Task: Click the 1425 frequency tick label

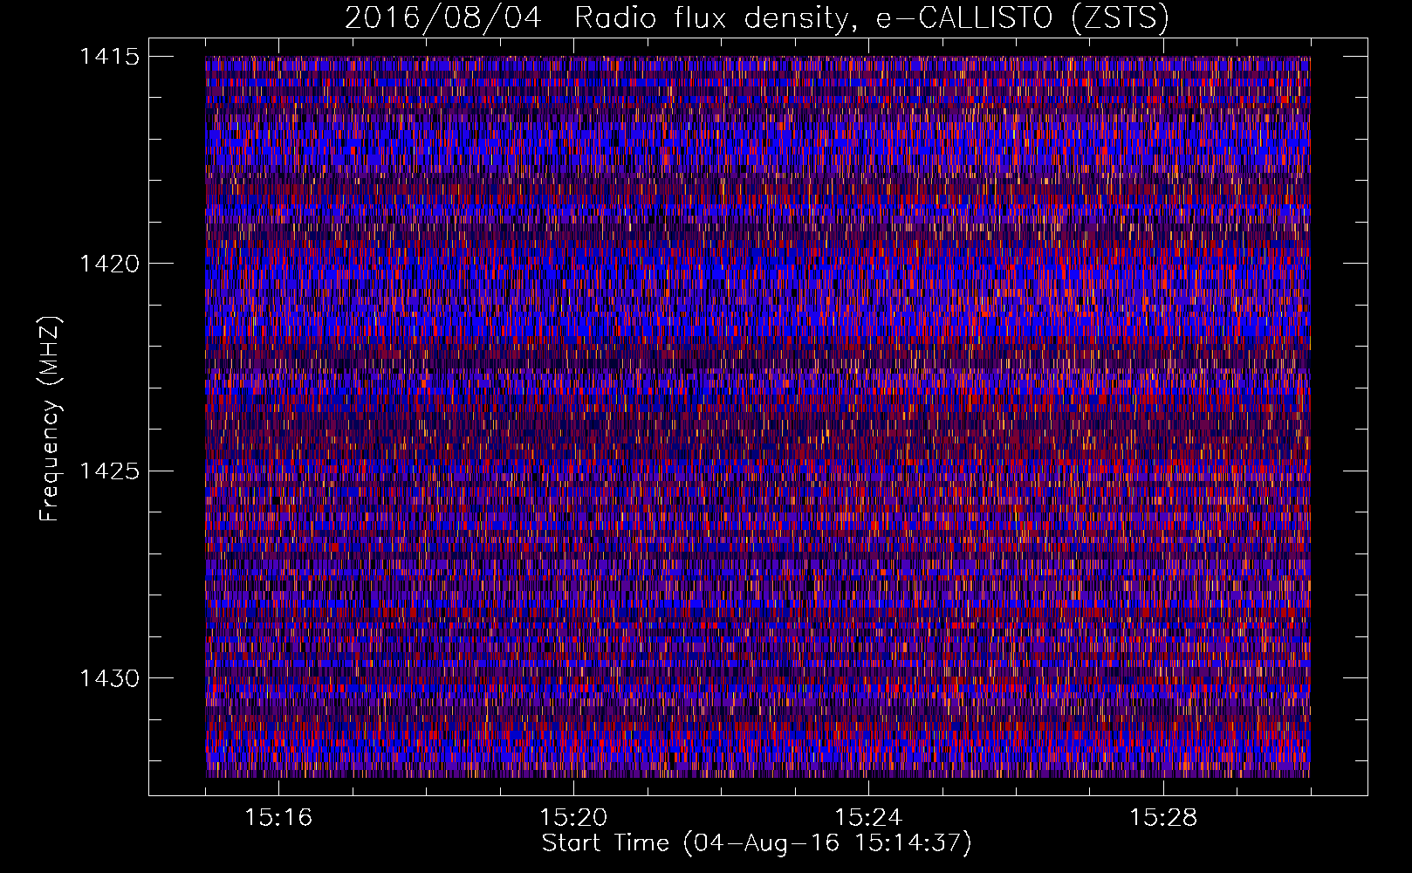Action: click(x=110, y=471)
